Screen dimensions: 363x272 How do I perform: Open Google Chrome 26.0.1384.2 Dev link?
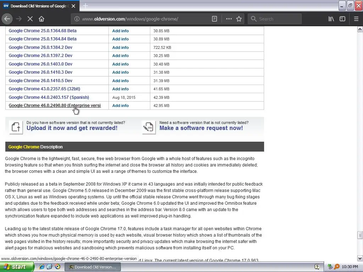[40, 47]
